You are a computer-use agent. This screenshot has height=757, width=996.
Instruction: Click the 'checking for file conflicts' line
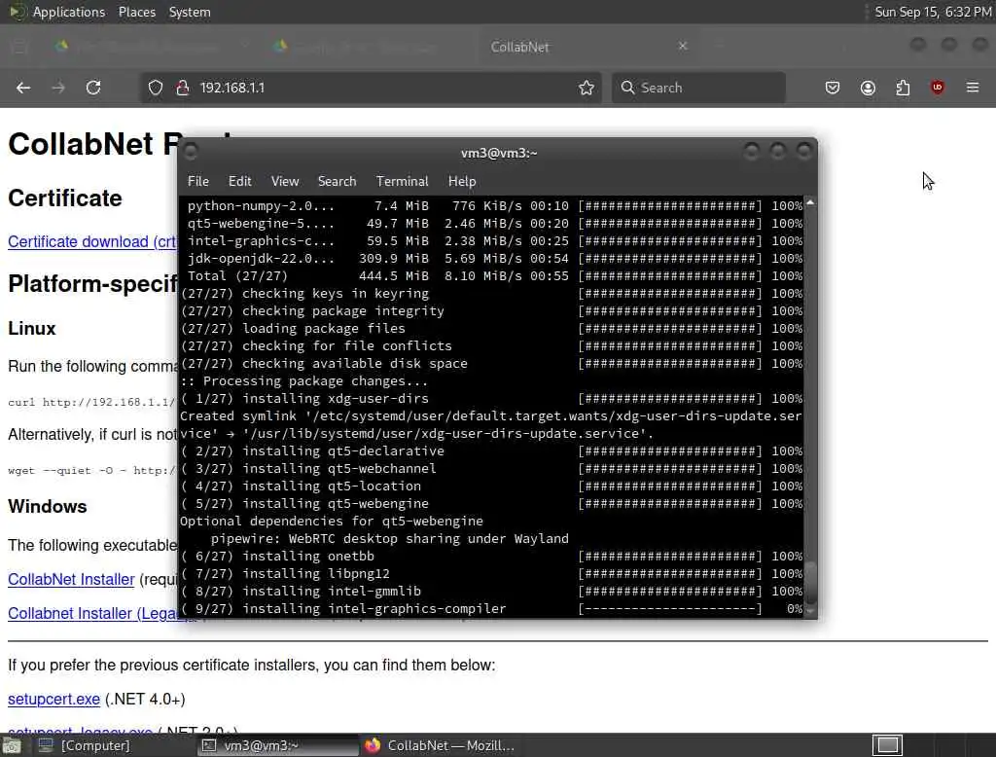[x=491, y=345]
